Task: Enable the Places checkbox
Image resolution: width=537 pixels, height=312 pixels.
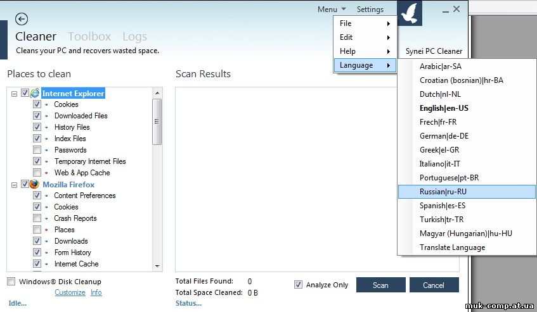Action: coord(37,229)
